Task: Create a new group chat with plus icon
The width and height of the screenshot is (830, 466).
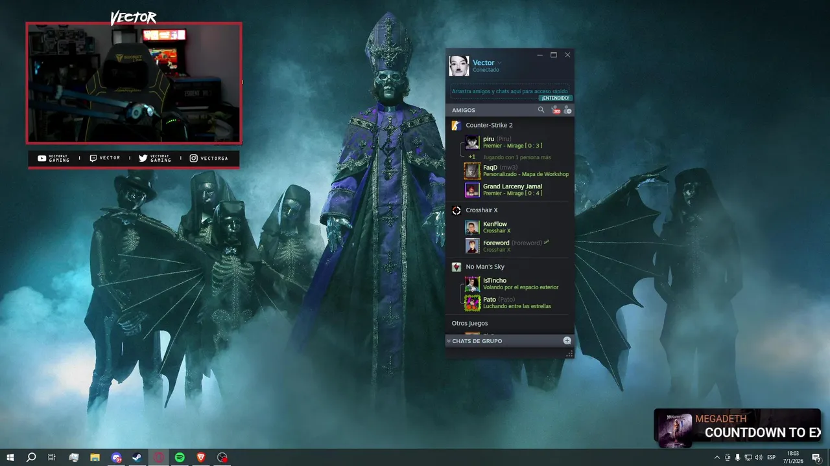Action: (567, 340)
